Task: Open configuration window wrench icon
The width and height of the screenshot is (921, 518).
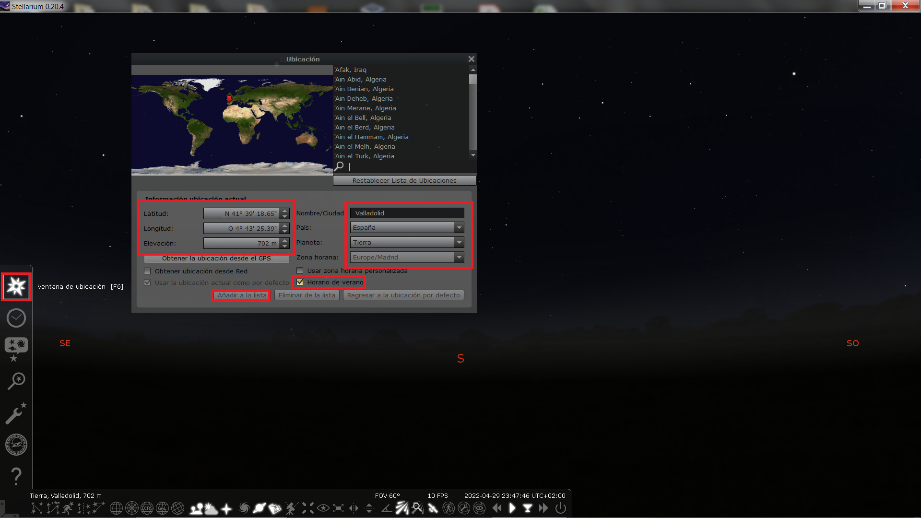Action: pyautogui.click(x=16, y=413)
